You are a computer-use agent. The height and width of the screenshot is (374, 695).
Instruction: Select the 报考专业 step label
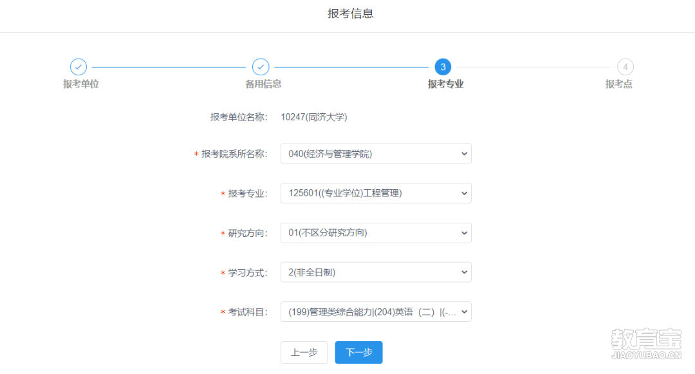[x=445, y=84]
